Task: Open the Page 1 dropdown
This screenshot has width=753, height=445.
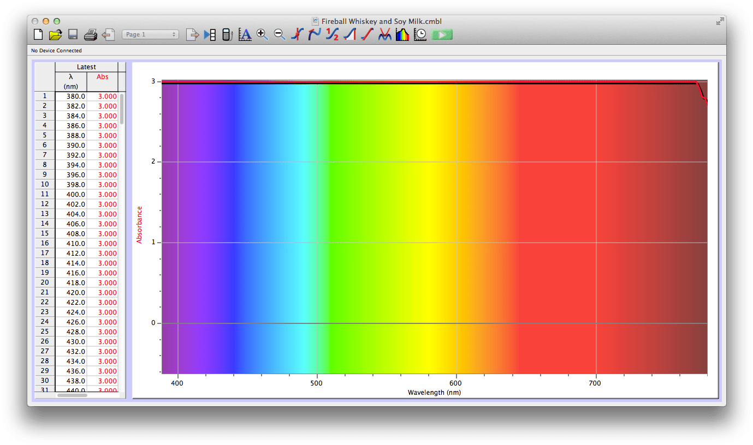Action: pos(150,34)
